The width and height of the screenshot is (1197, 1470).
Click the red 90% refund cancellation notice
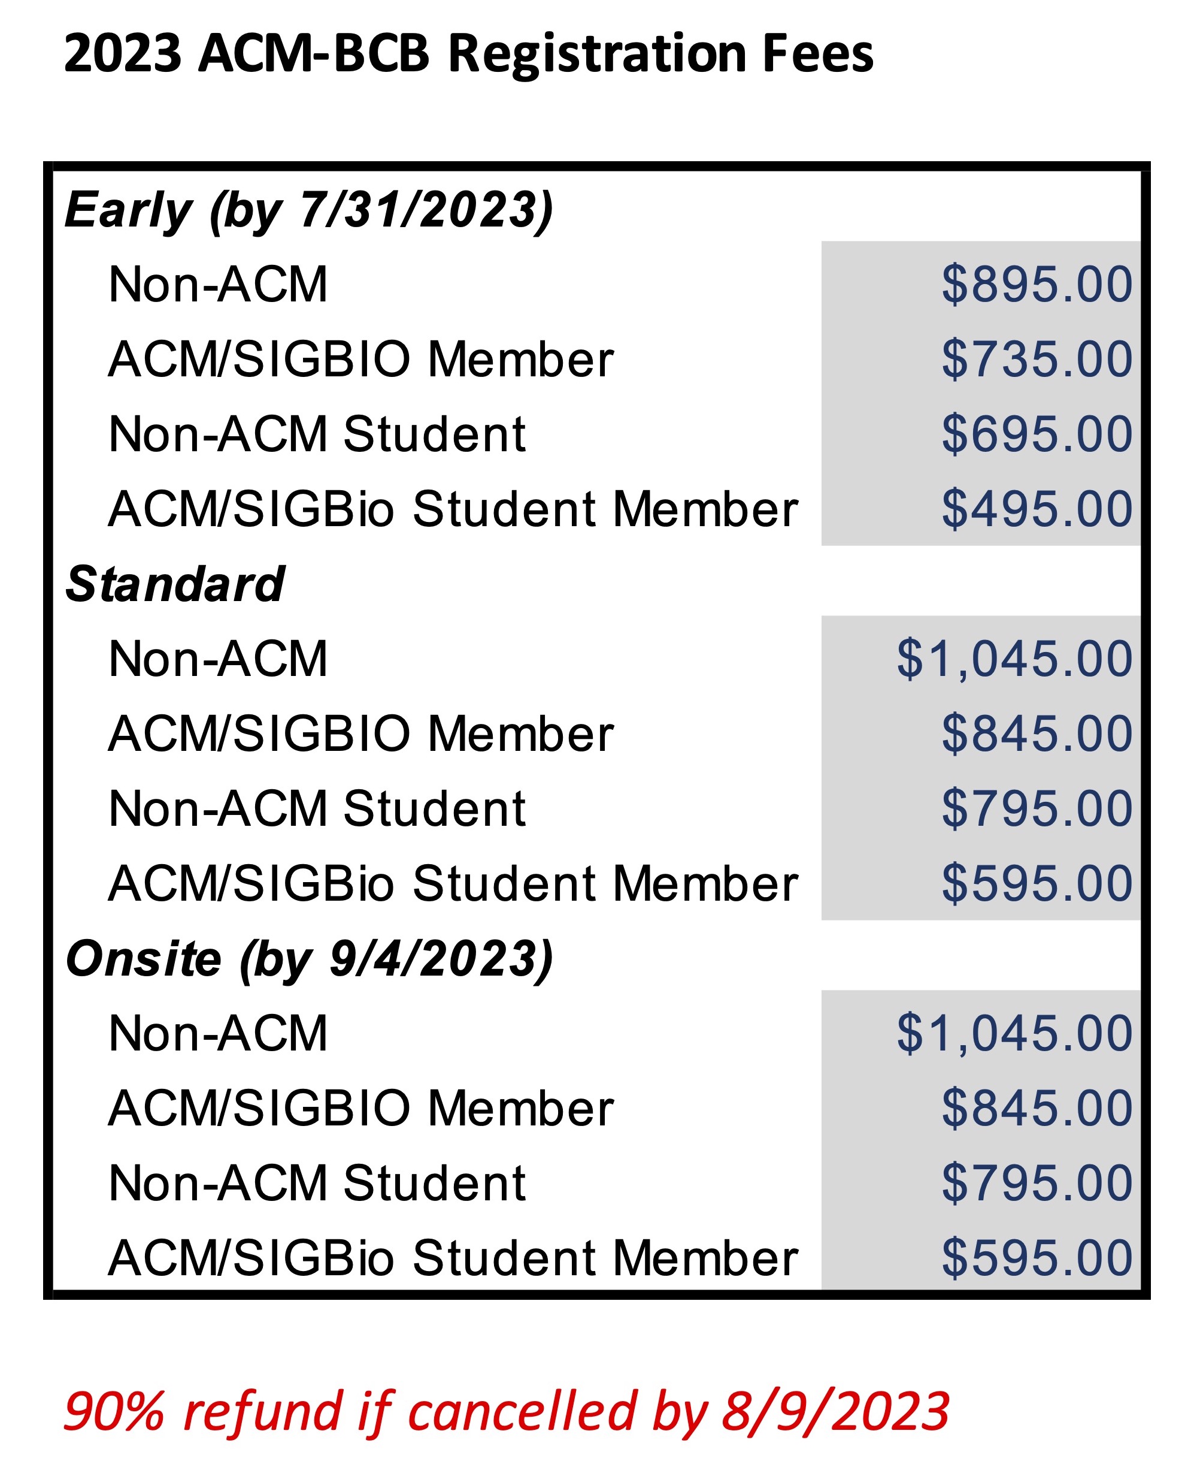(x=506, y=1411)
